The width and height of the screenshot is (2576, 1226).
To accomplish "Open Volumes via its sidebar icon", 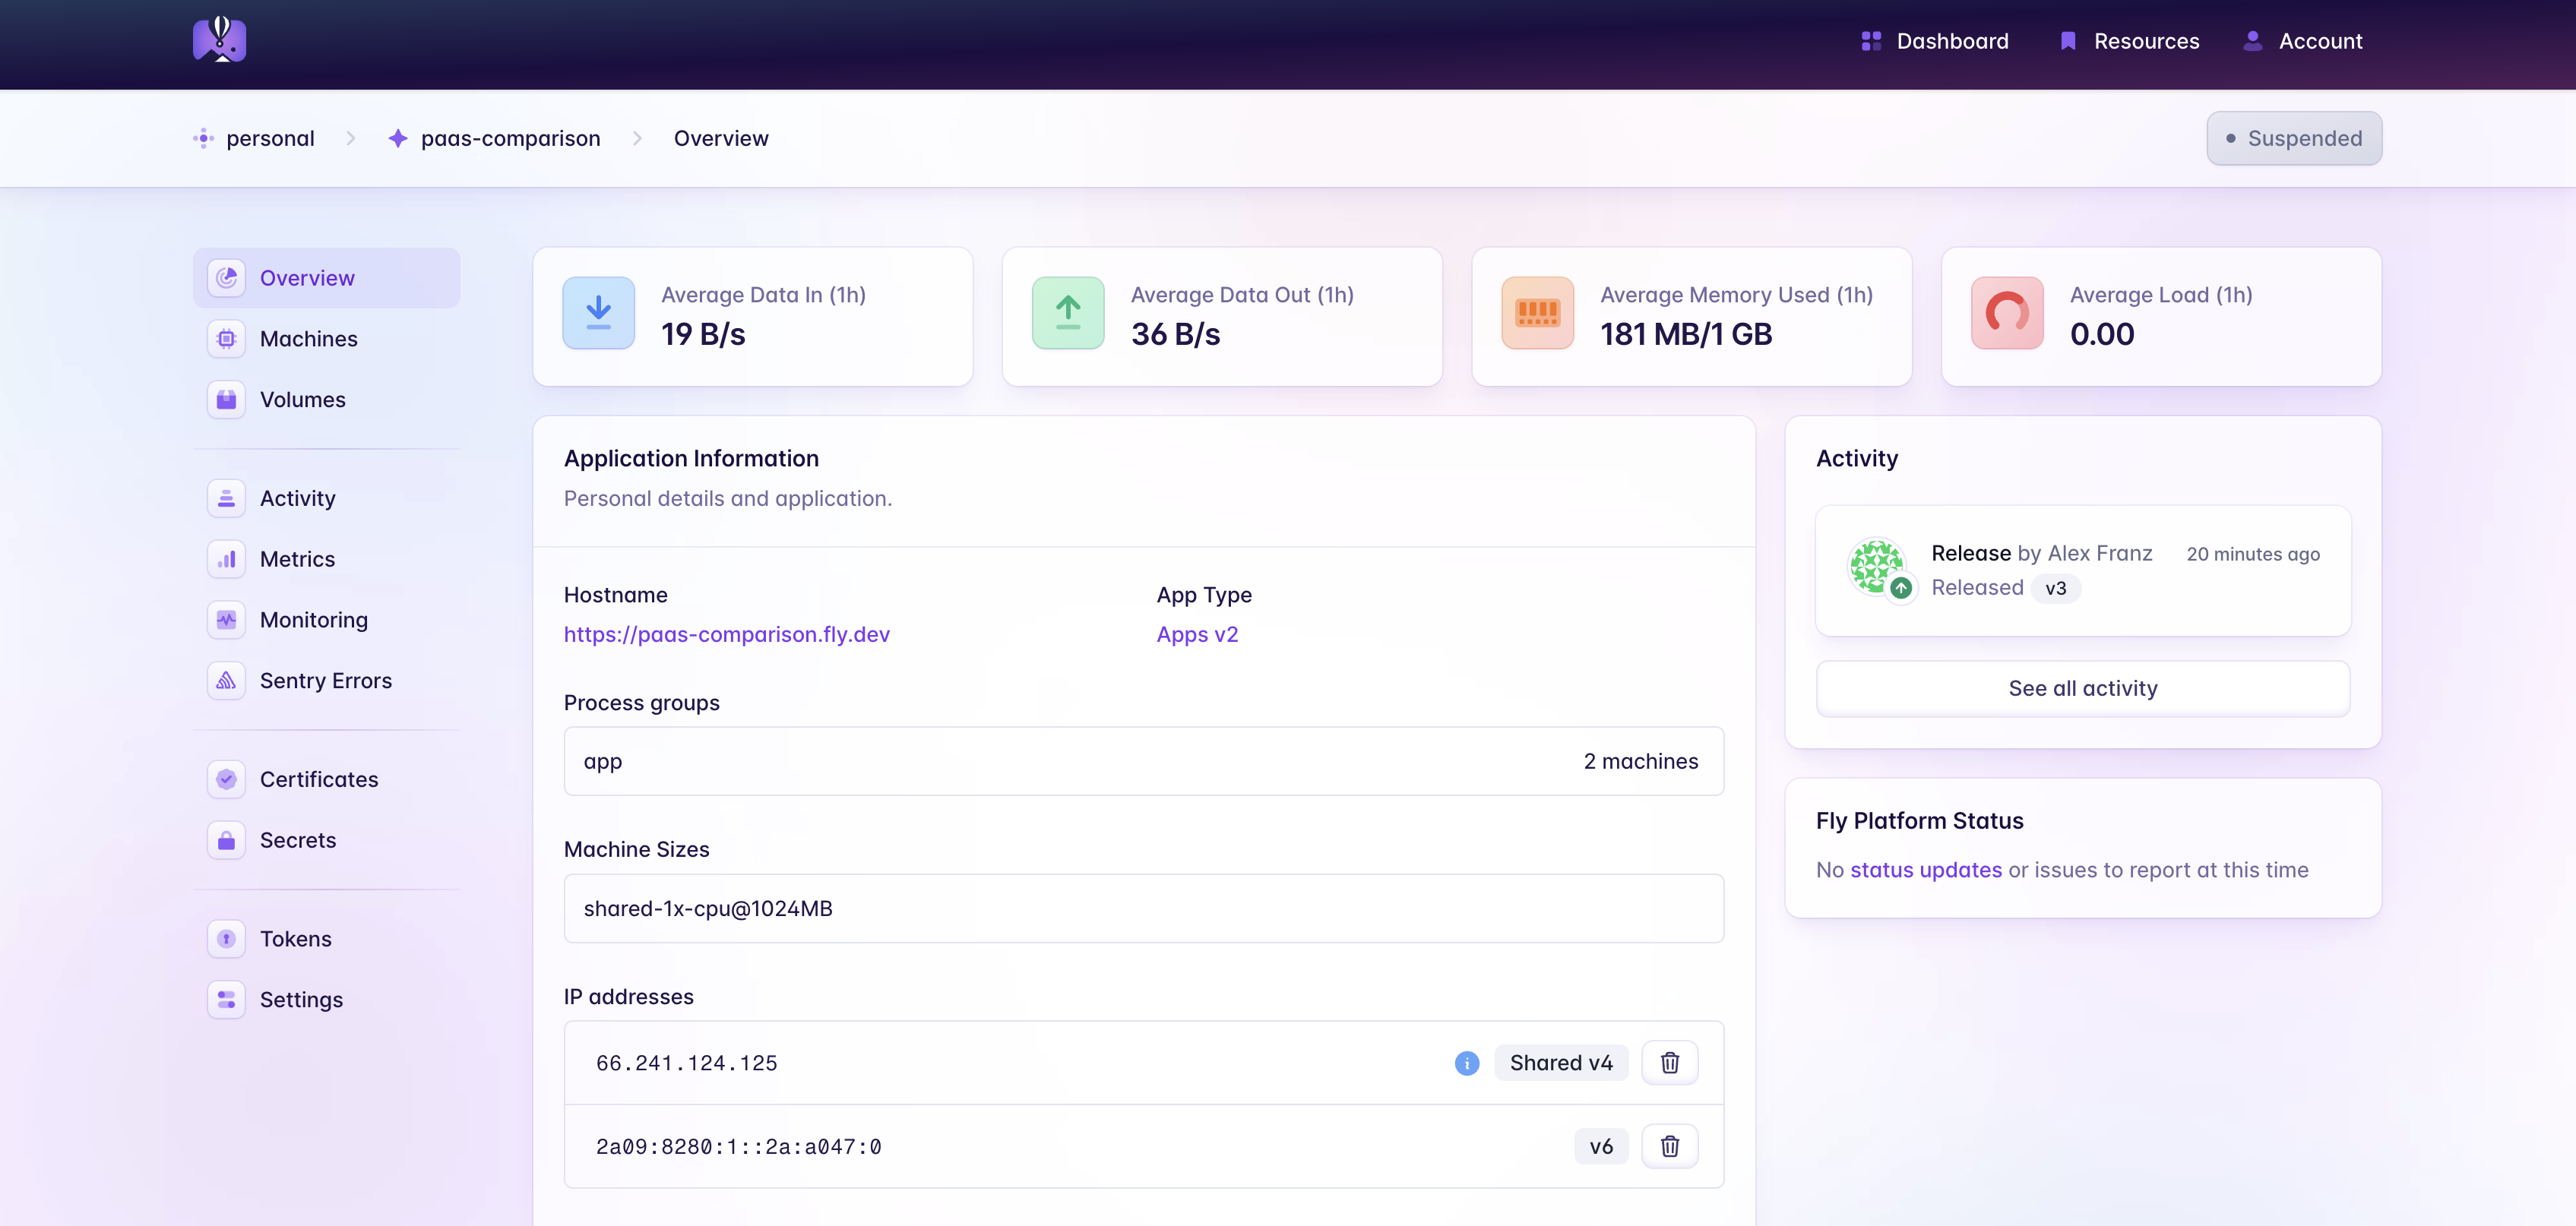I will 226,399.
